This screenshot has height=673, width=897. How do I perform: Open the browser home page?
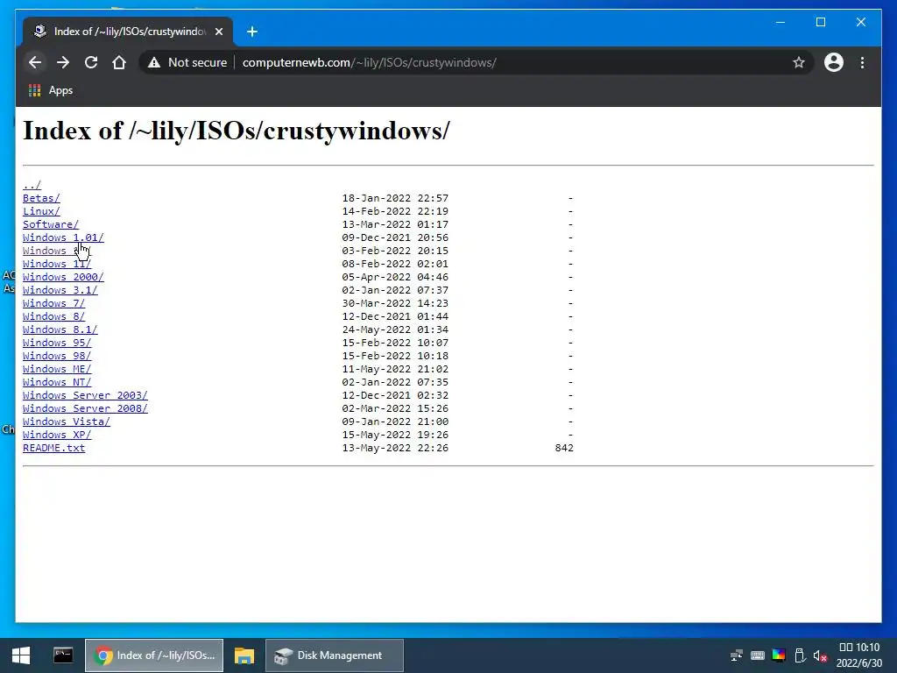pyautogui.click(x=119, y=62)
